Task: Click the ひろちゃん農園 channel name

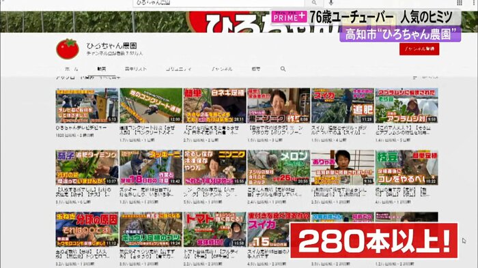Action: (x=111, y=46)
